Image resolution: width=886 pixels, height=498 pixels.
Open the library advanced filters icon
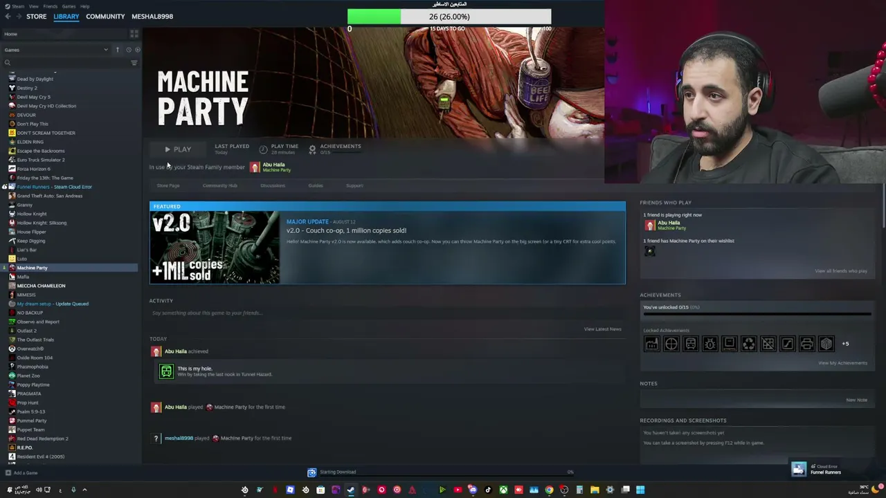[134, 63]
